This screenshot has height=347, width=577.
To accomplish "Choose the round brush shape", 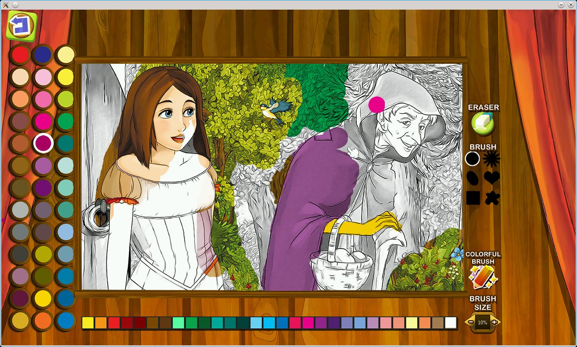I will 472,159.
